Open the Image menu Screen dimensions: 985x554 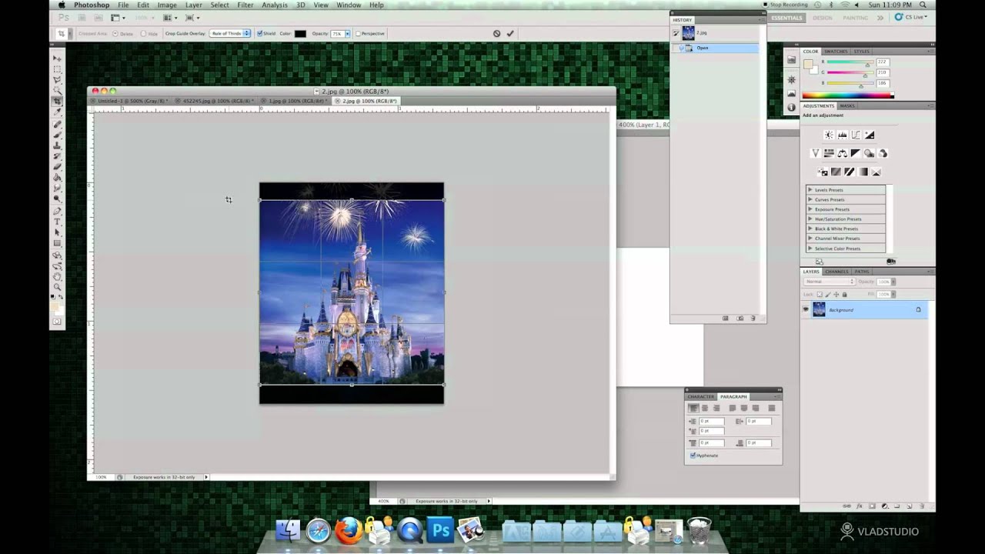[x=167, y=5]
